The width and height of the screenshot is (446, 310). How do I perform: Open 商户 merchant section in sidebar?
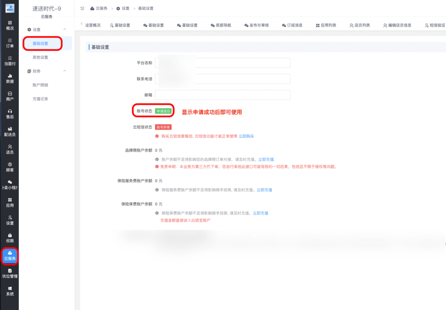pyautogui.click(x=9, y=96)
